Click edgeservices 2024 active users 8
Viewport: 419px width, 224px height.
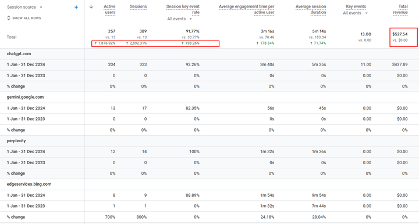click(114, 195)
